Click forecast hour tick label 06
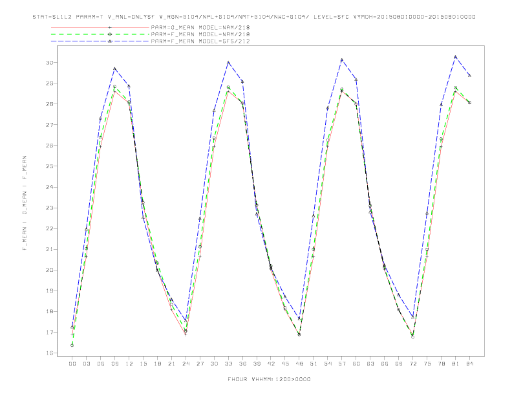This screenshot has width=512, height=396. [x=101, y=364]
